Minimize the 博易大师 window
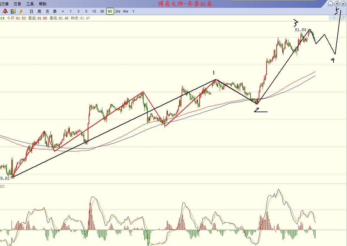 point(331,4)
